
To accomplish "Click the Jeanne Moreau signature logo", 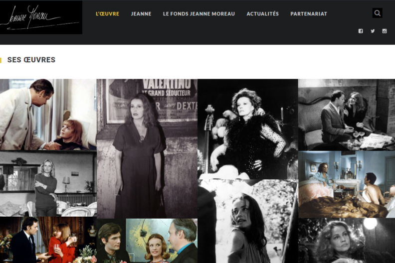I will tap(40, 17).
